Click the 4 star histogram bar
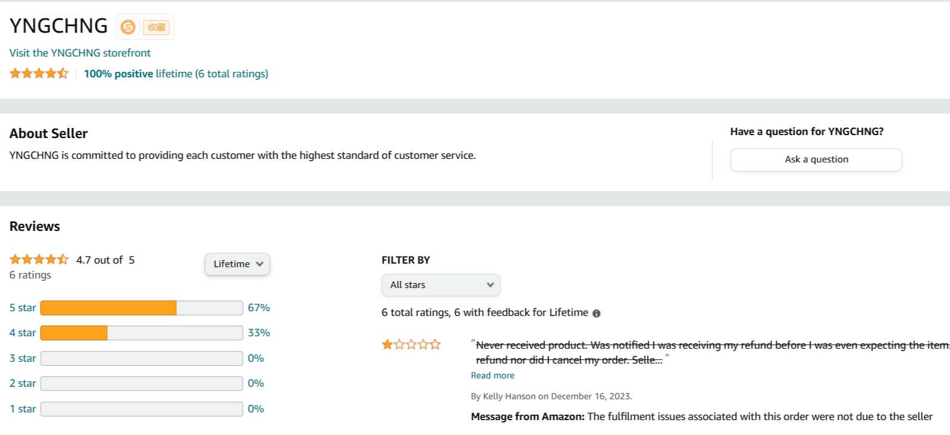The width and height of the screenshot is (950, 435). point(141,333)
